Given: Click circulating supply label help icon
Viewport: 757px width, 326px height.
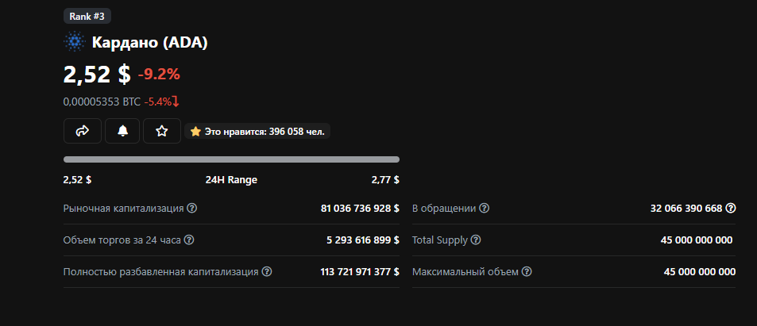Looking at the screenshot, I should click(x=485, y=209).
